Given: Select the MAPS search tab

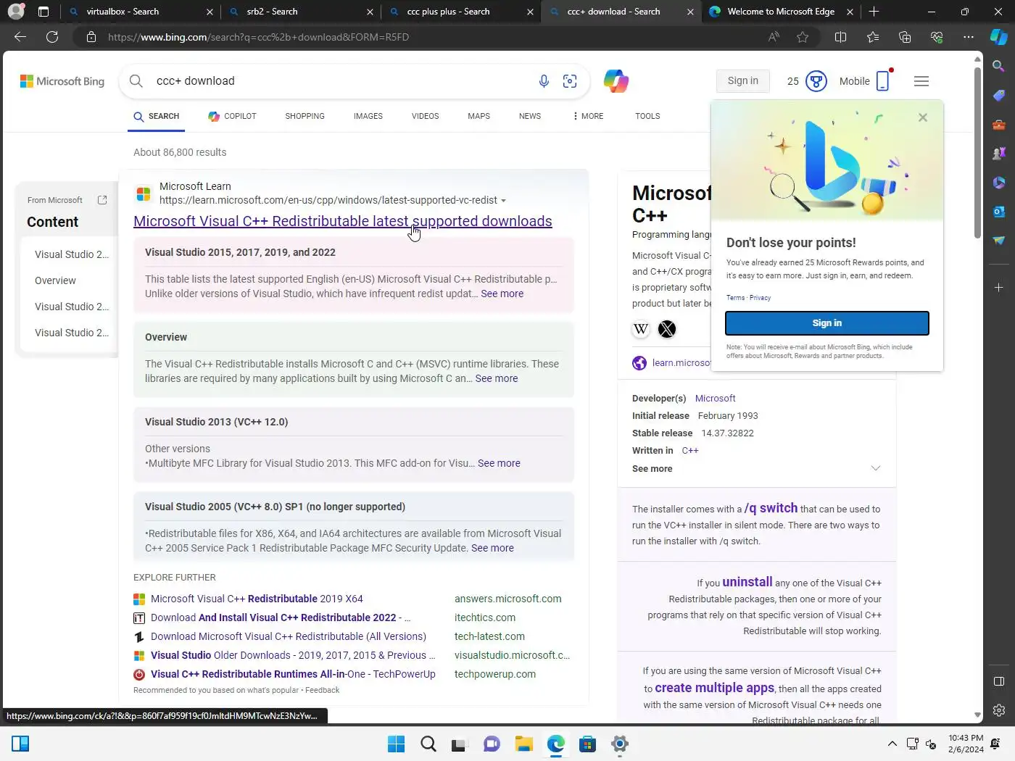Looking at the screenshot, I should pos(479,116).
